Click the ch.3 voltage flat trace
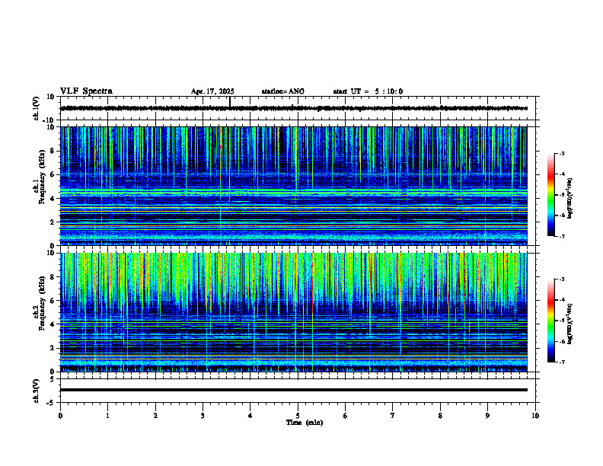The width and height of the screenshot is (603, 466). pos(294,390)
